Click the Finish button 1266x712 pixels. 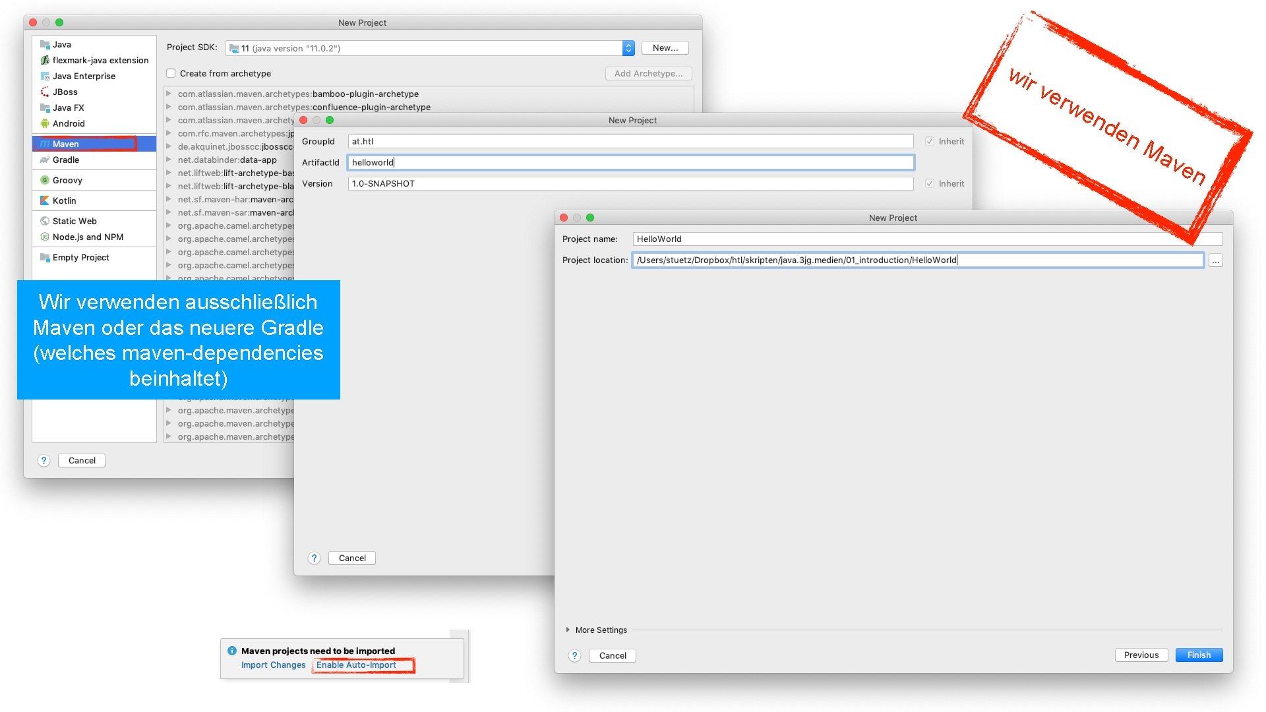[x=1199, y=655]
